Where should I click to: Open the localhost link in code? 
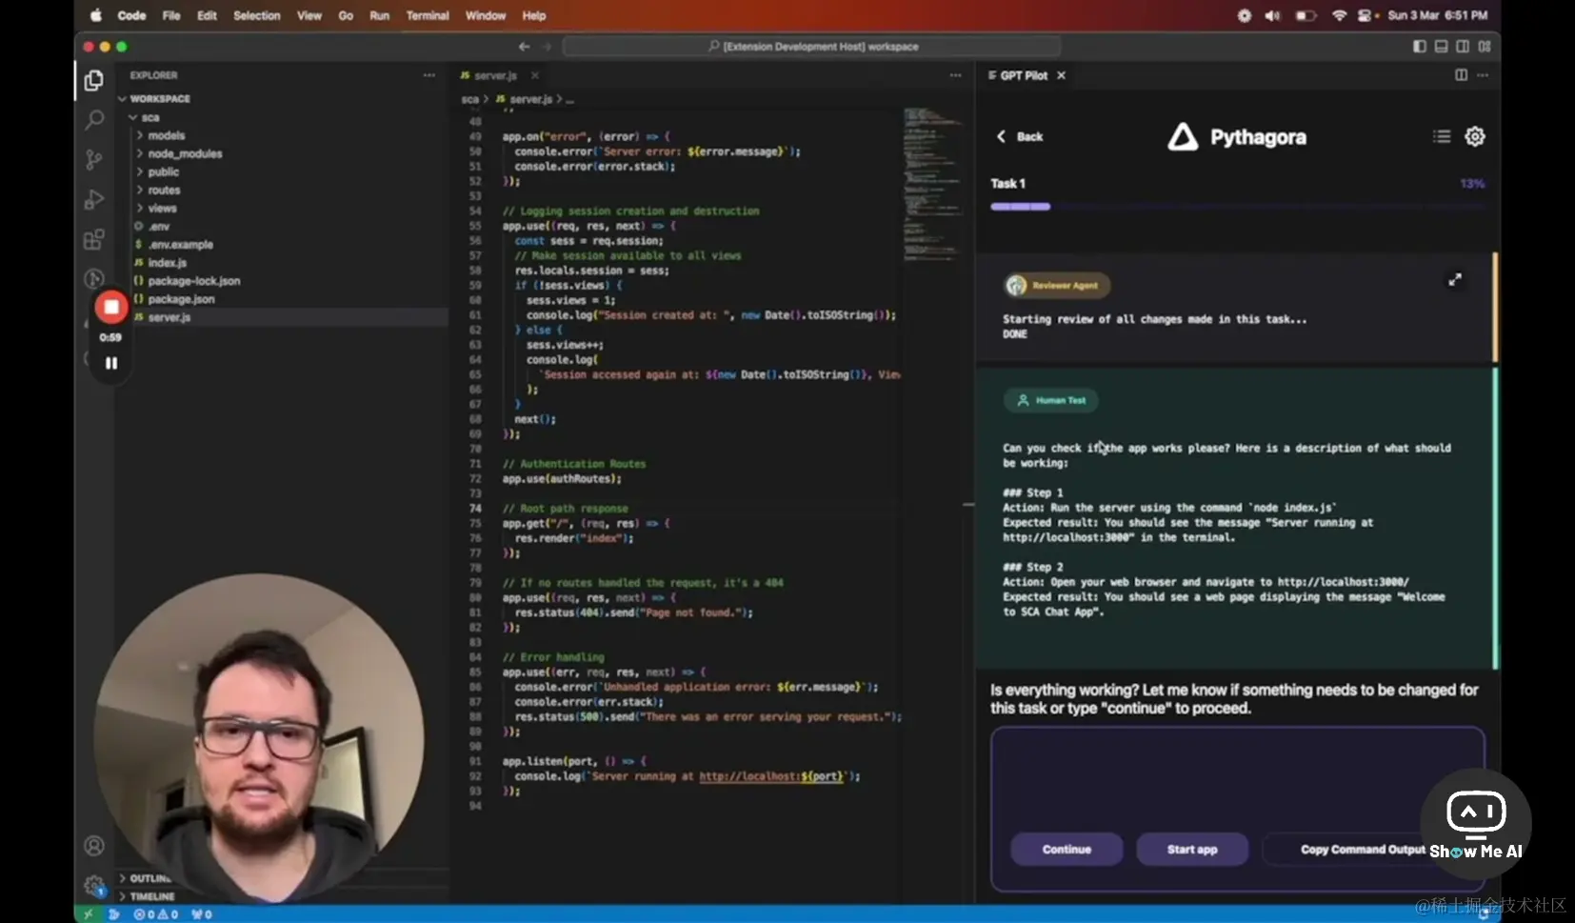point(770,776)
